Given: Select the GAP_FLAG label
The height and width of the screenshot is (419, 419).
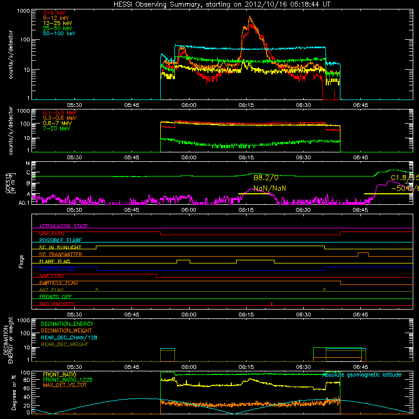Looking at the screenshot, I should coord(51,233).
